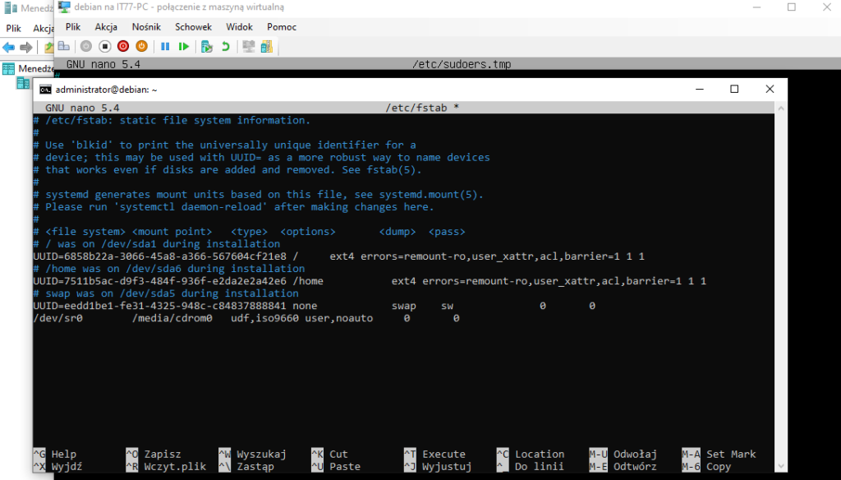Open the Widok menu

coord(239,27)
